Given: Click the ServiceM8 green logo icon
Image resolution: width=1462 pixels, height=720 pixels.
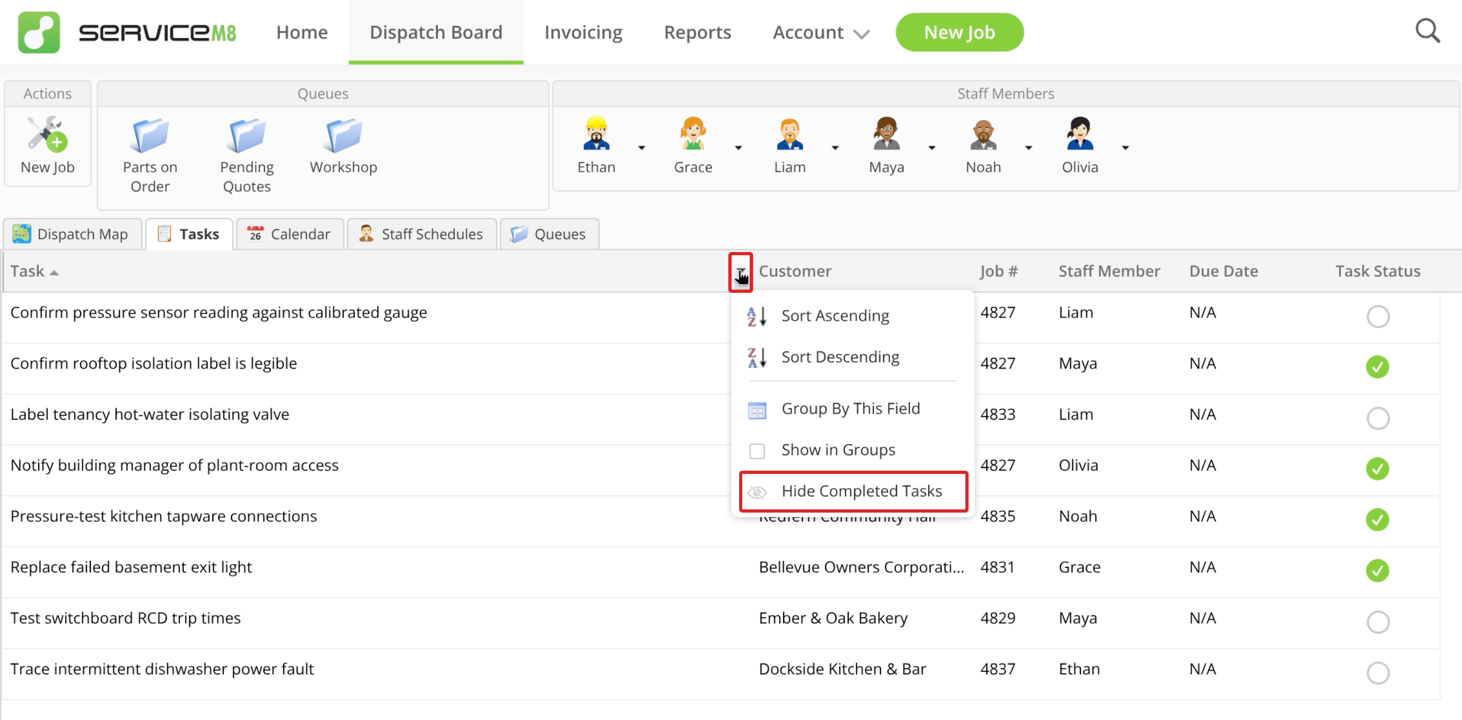Looking at the screenshot, I should (x=39, y=32).
